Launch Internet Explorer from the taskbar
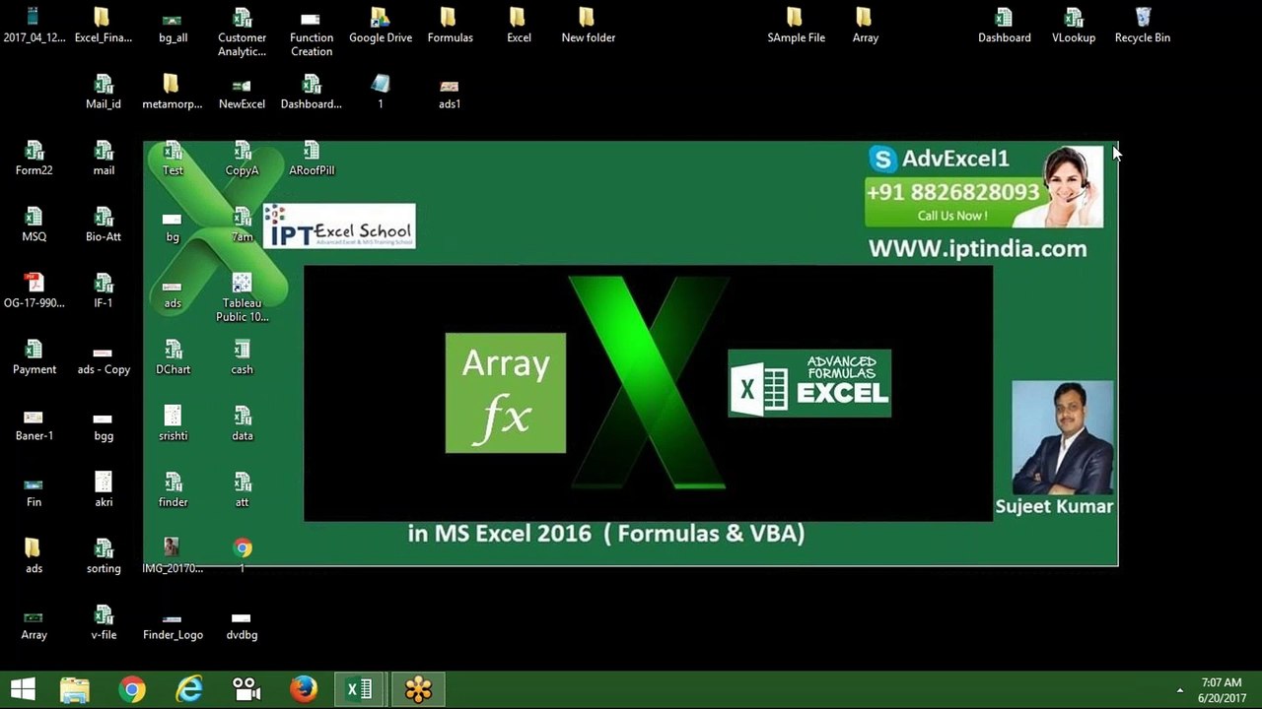This screenshot has width=1262, height=709. coord(188,689)
